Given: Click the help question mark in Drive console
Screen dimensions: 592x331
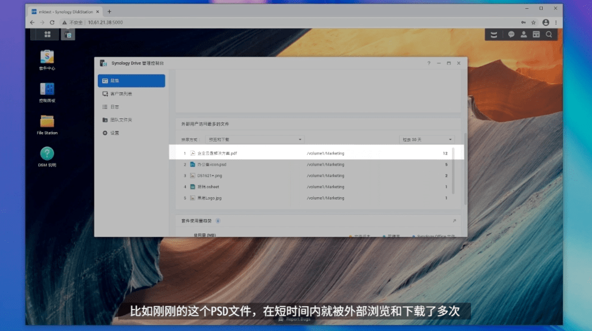Looking at the screenshot, I should [x=429, y=63].
